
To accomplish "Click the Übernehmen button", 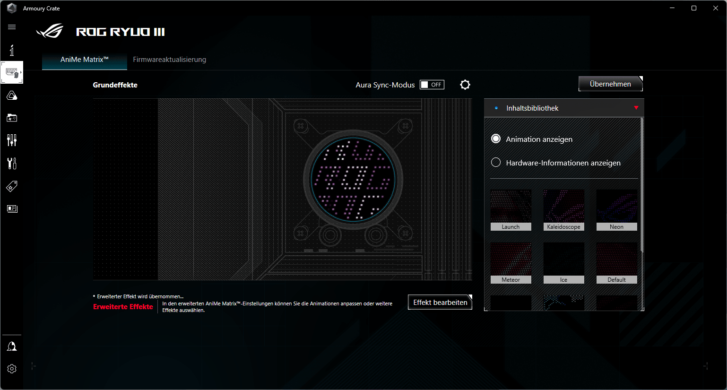I will click(x=610, y=84).
